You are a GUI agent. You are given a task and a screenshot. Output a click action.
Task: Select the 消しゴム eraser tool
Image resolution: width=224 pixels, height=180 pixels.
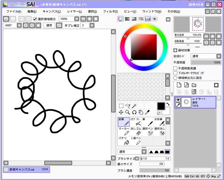[x=136, y=131]
